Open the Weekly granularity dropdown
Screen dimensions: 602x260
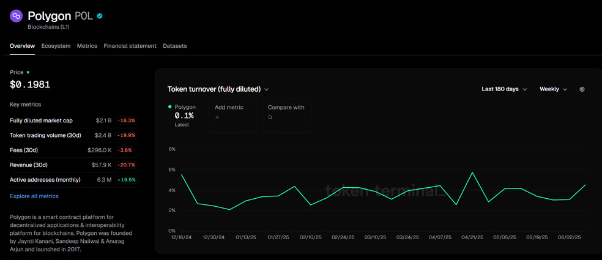tap(553, 89)
